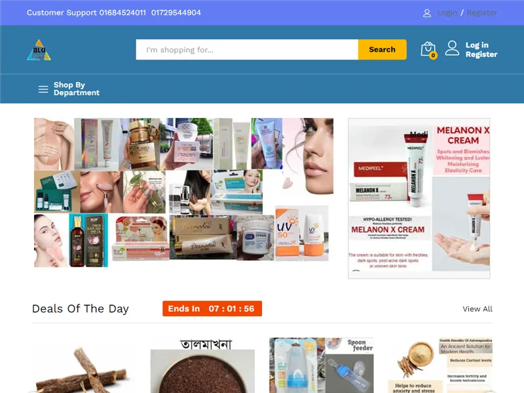Click the small user icon in top bar
Screen dimensions: 524x393
point(427,13)
